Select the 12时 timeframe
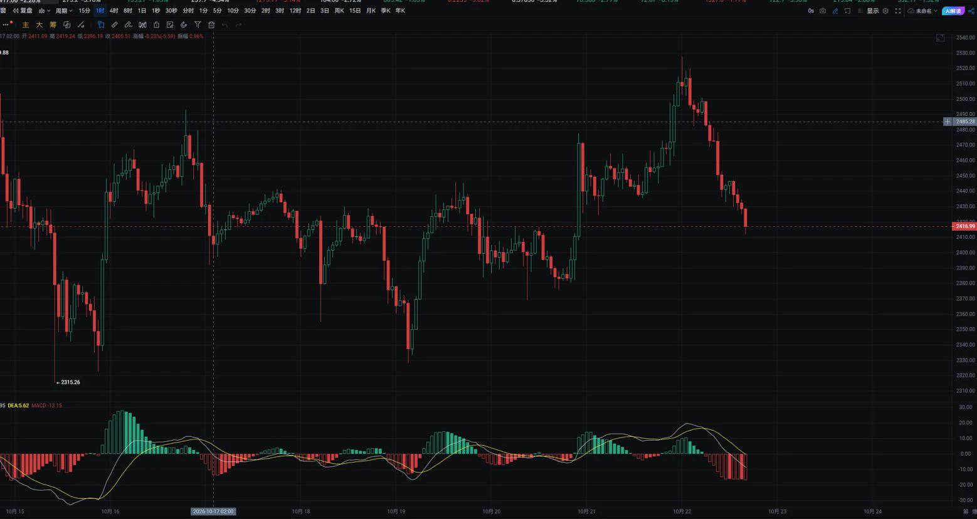 295,11
